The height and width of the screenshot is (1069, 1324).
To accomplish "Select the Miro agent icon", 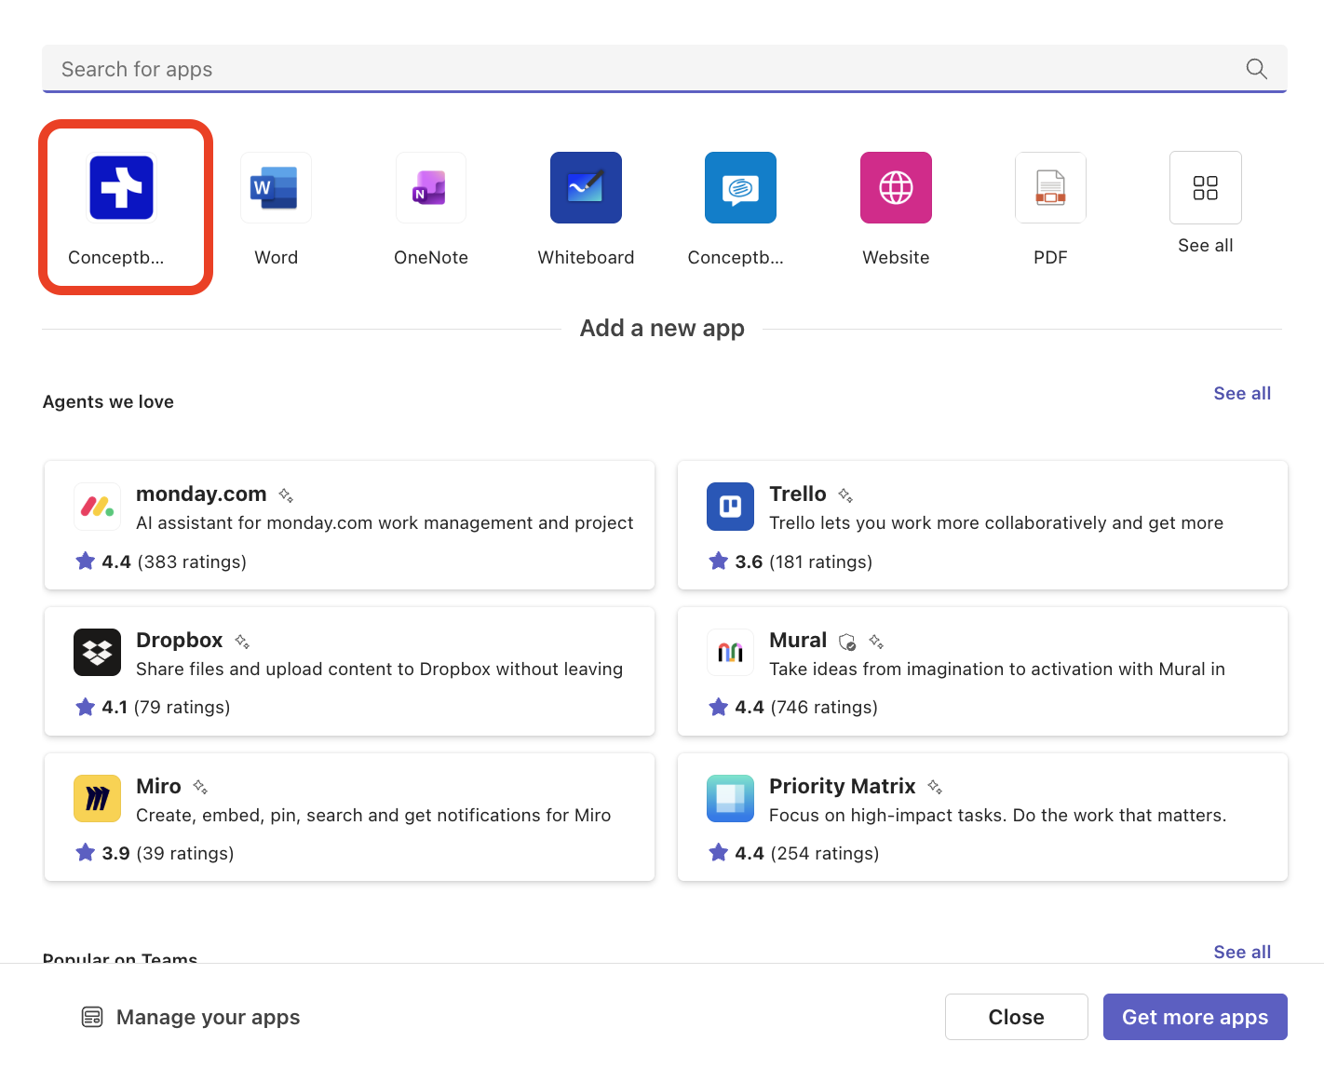I will pyautogui.click(x=97, y=798).
